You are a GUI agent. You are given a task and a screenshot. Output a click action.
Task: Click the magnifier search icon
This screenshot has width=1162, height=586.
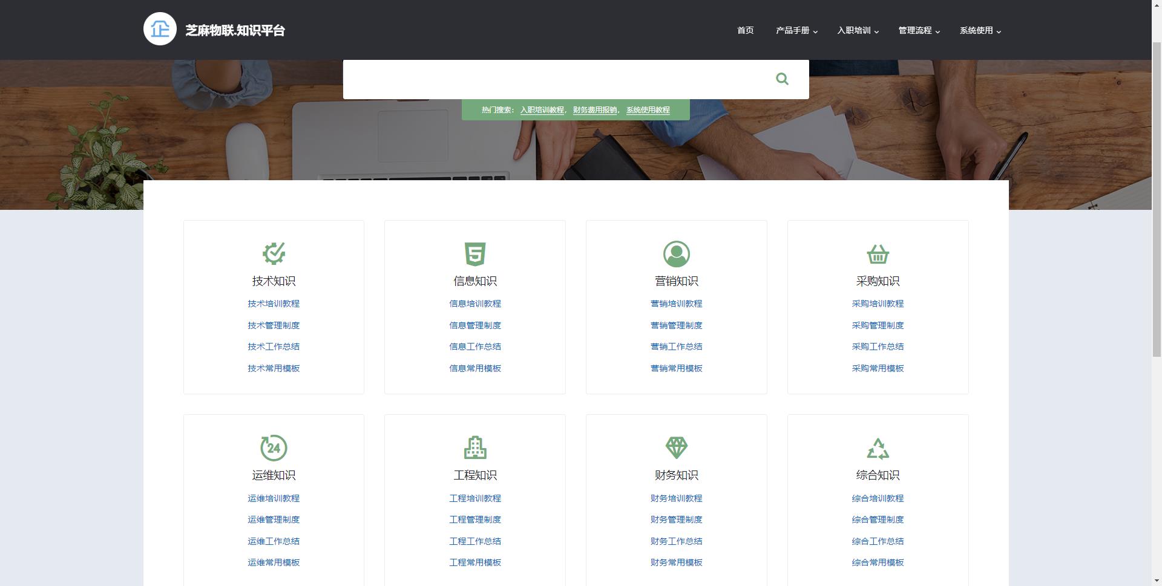[x=782, y=79]
